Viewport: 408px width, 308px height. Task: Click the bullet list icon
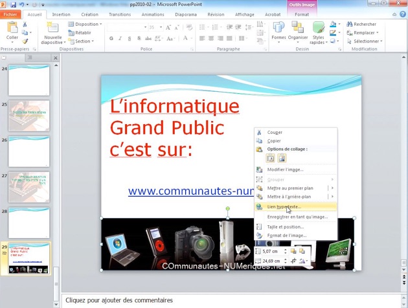click(202, 27)
